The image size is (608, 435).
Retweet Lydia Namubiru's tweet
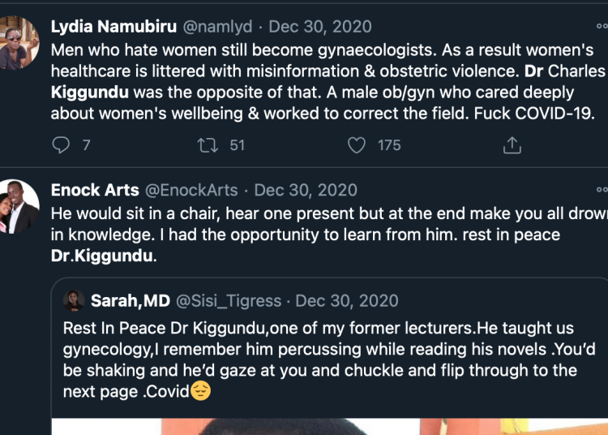click(x=208, y=145)
